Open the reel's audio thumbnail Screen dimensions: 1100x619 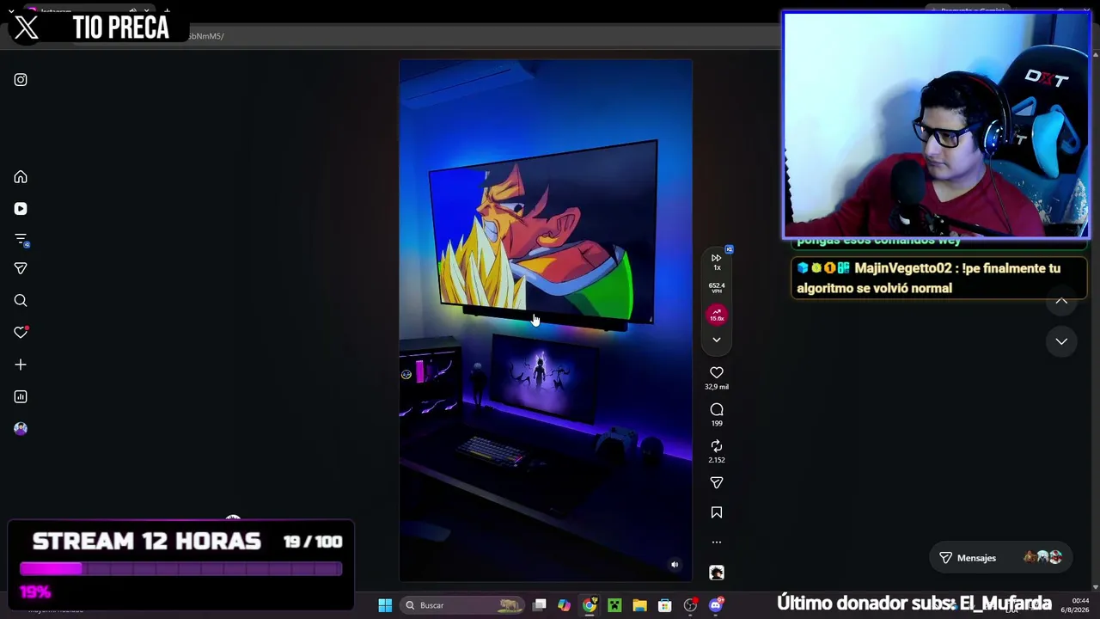coord(717,573)
